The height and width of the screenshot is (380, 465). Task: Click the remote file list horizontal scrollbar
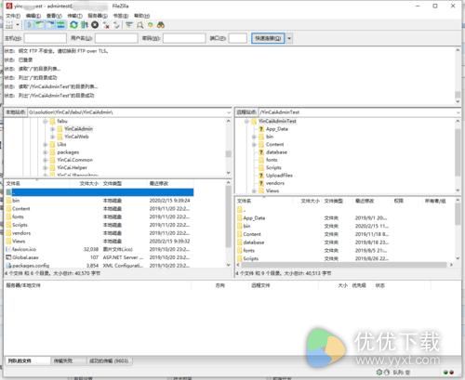point(344,265)
